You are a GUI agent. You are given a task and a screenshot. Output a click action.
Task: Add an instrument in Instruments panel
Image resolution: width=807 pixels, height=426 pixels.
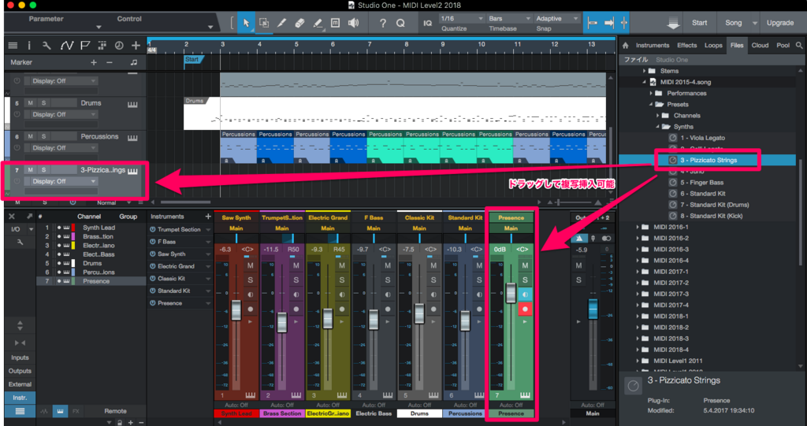(208, 217)
